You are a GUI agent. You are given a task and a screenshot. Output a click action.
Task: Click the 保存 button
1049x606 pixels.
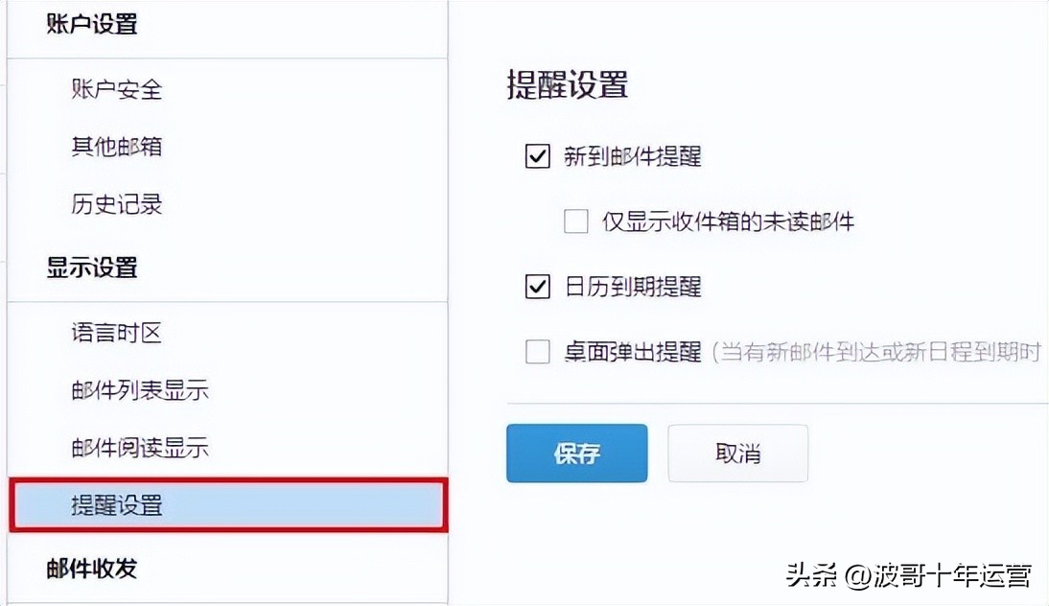576,453
